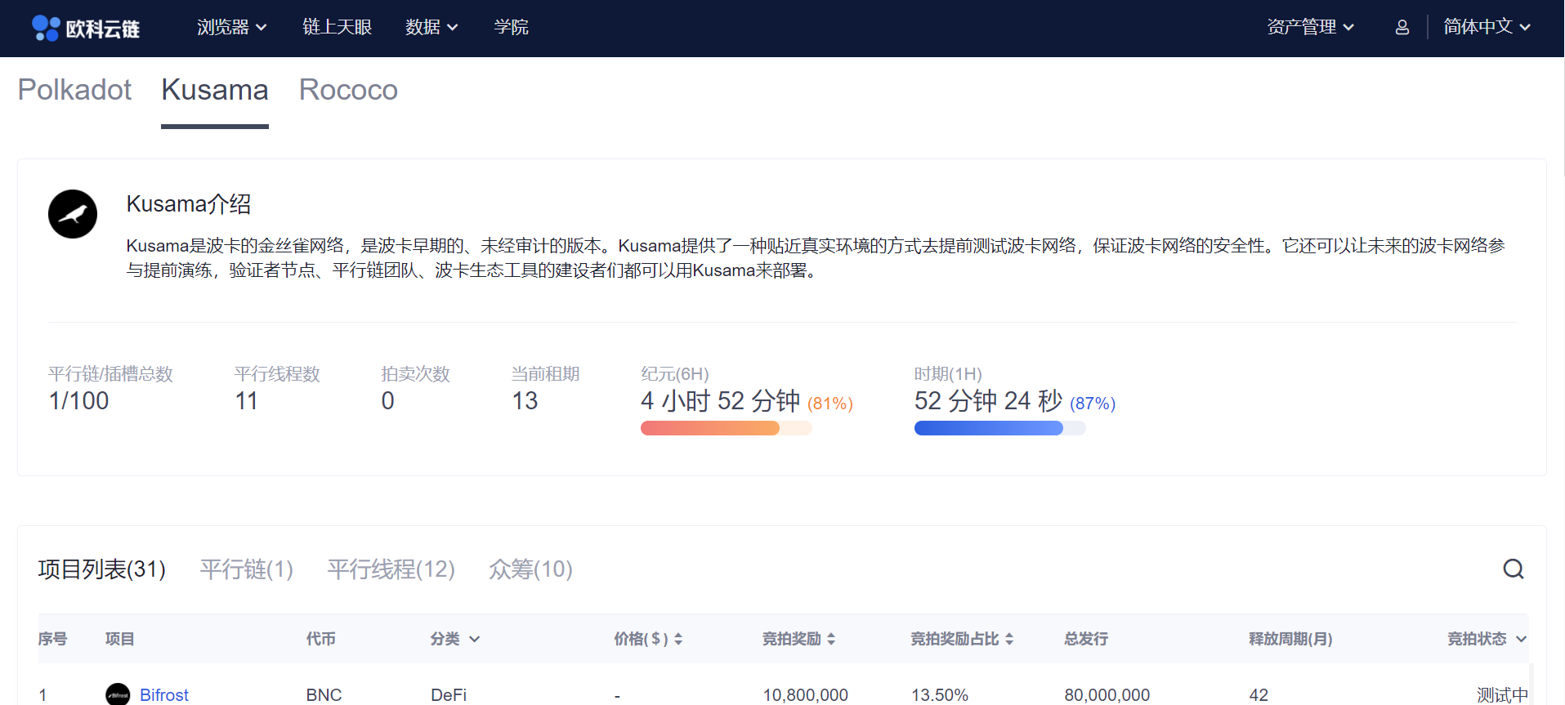The width and height of the screenshot is (1565, 705).
Task: Open the Bifrost project link
Action: pos(164,694)
